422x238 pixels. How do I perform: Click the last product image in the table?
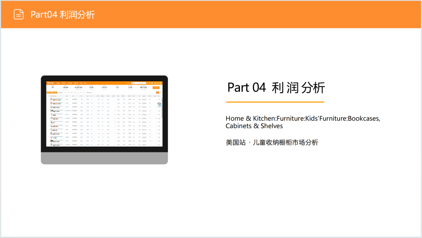[x=51, y=145]
